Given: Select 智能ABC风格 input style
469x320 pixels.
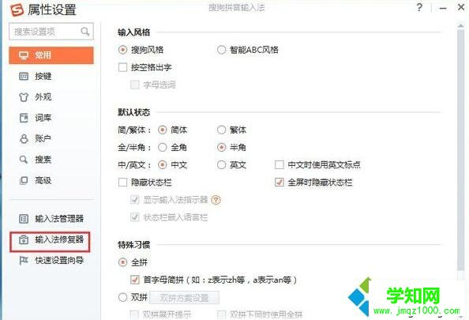Looking at the screenshot, I should point(221,50).
